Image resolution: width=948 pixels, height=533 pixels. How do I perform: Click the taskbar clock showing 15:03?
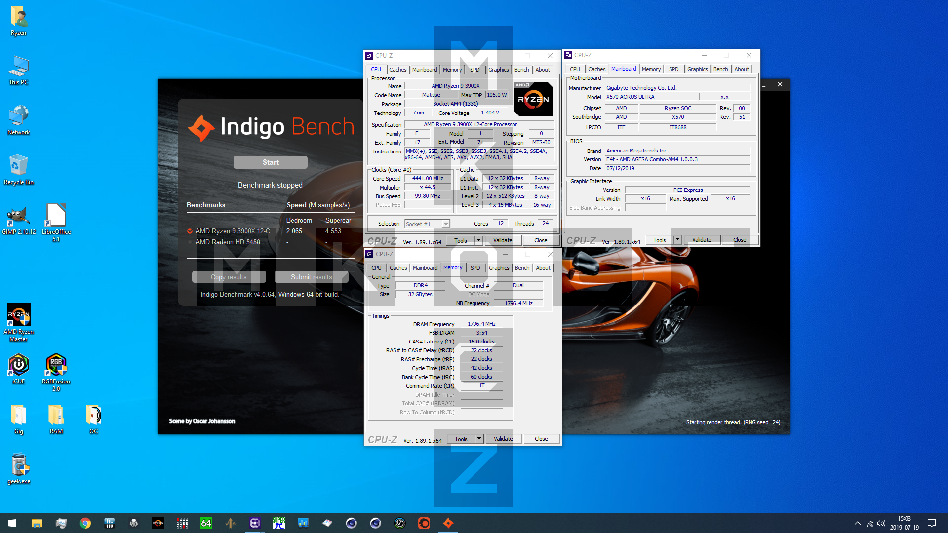(904, 523)
